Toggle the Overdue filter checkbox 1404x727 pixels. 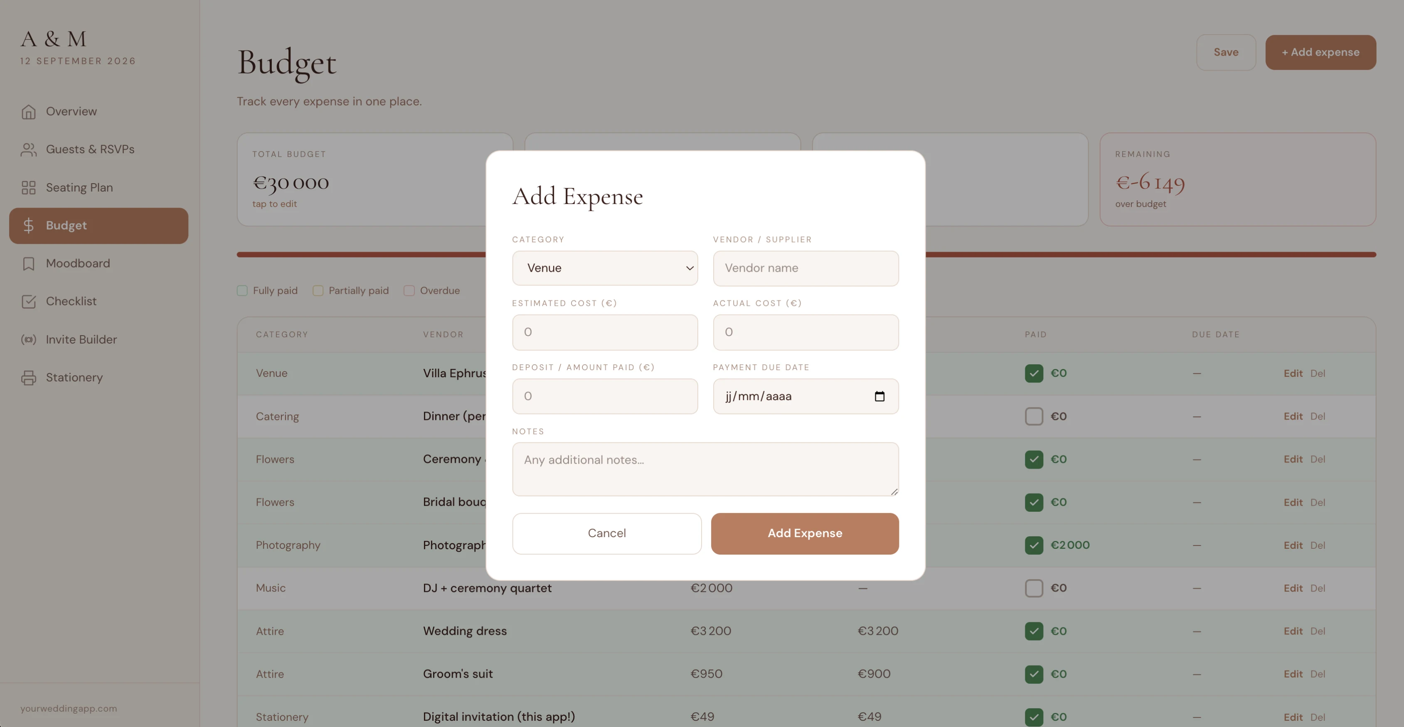tap(409, 291)
